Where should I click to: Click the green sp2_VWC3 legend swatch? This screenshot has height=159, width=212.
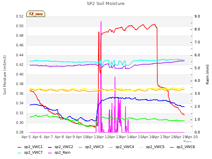pos(80,147)
